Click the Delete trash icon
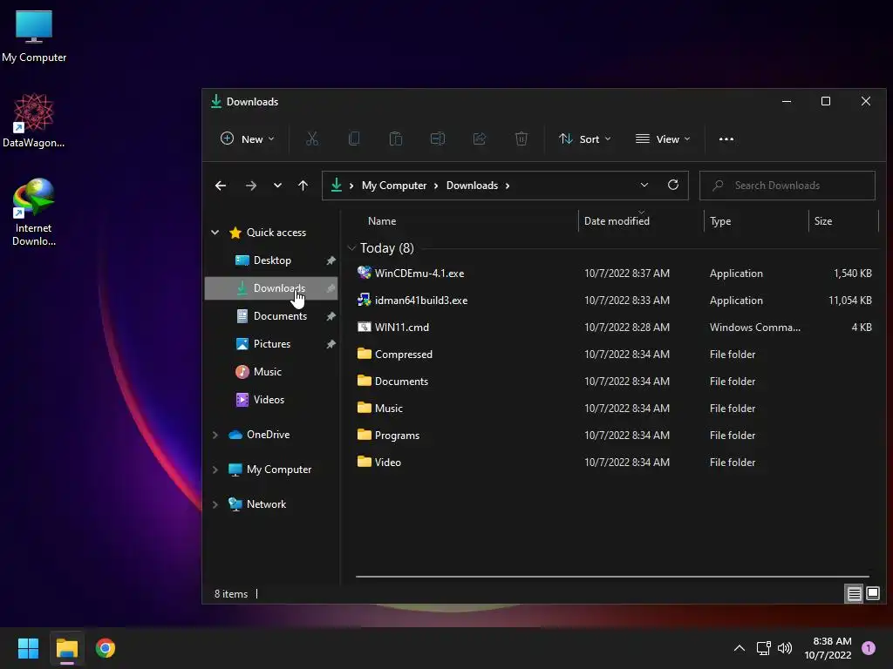Screen dimensions: 893x669 pos(521,139)
